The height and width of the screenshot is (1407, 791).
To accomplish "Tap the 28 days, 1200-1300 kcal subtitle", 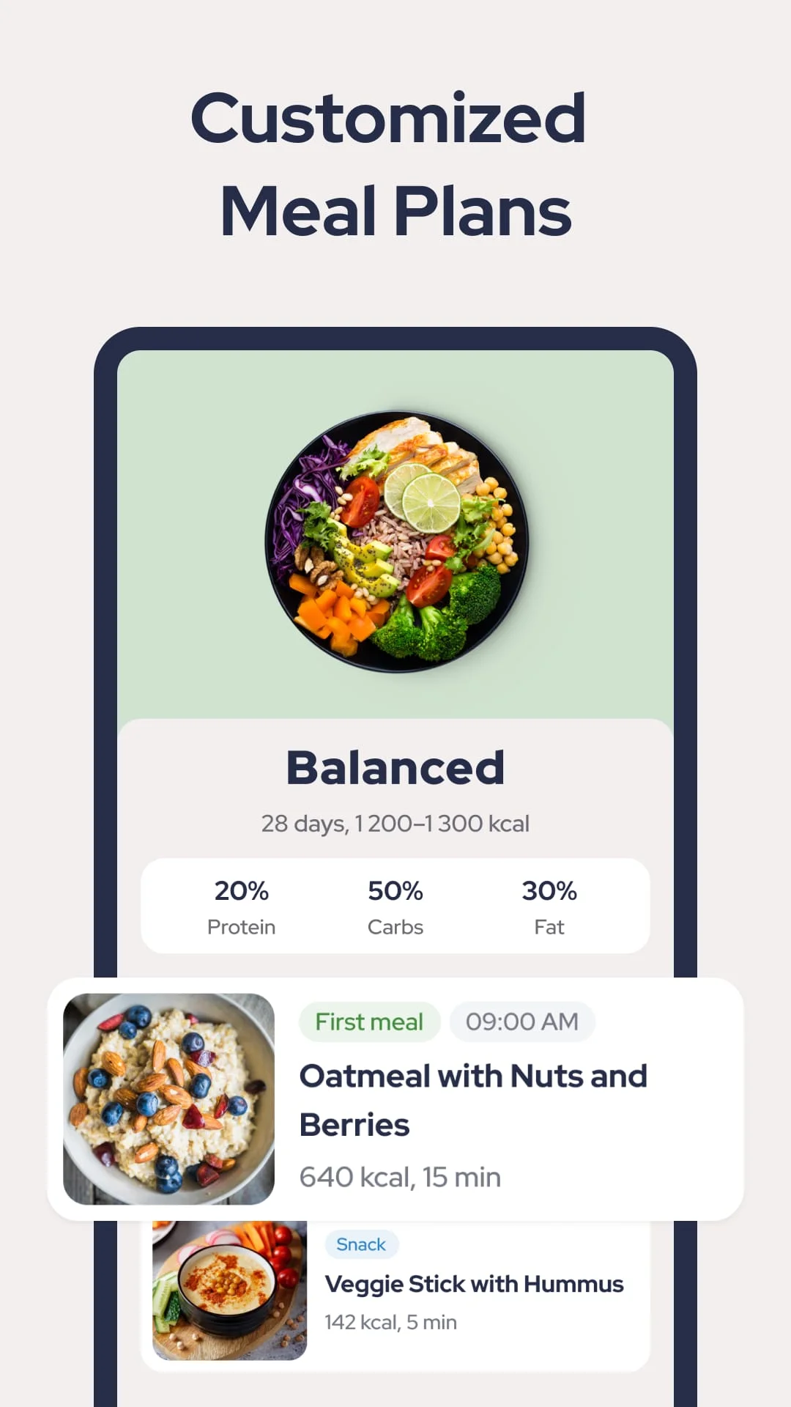I will coord(395,823).
